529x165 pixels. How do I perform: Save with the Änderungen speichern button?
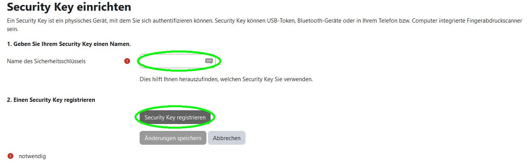click(173, 138)
